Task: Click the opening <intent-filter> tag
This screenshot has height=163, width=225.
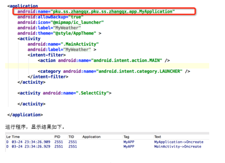Action: click(x=47, y=55)
